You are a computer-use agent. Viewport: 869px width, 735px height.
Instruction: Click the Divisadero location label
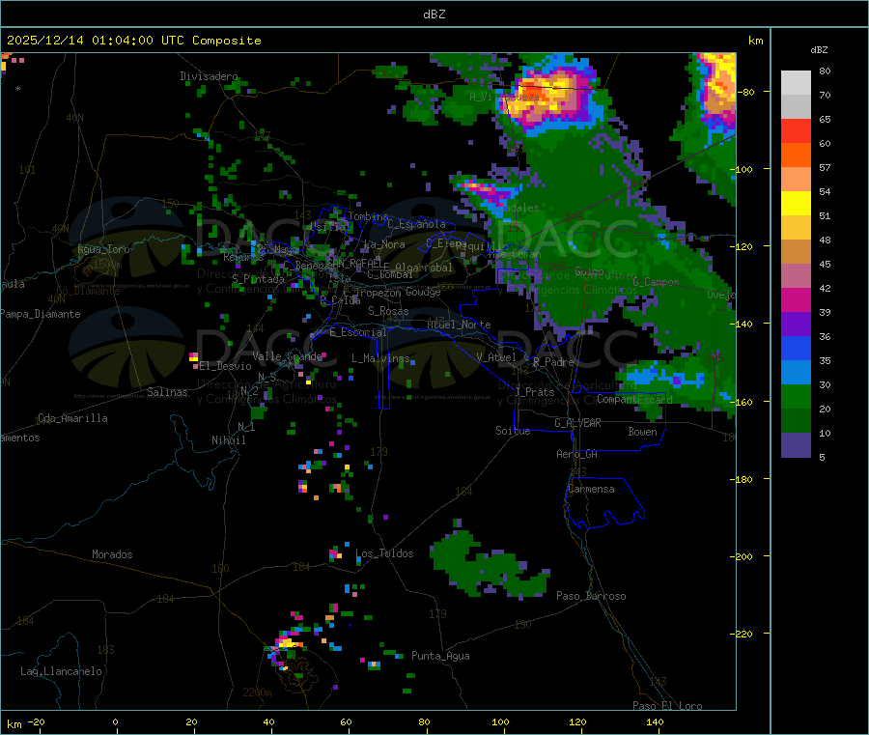point(209,76)
